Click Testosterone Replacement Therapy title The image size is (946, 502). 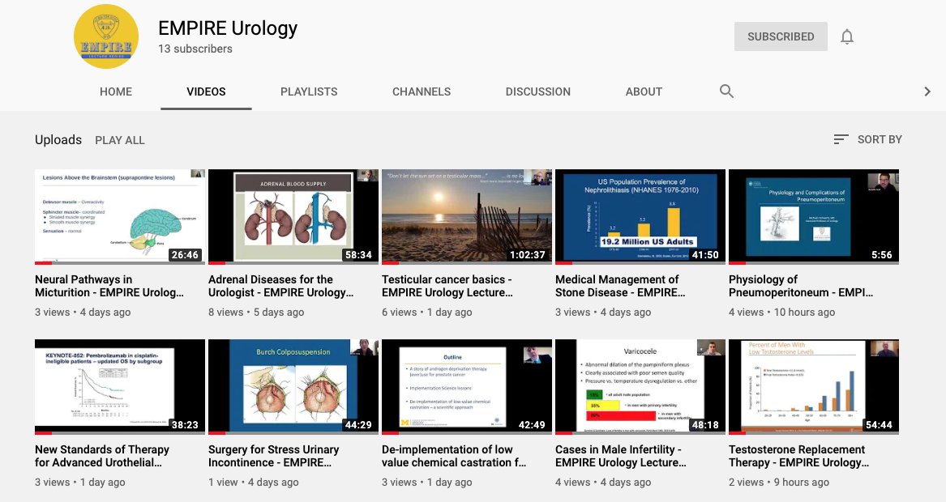pos(799,456)
